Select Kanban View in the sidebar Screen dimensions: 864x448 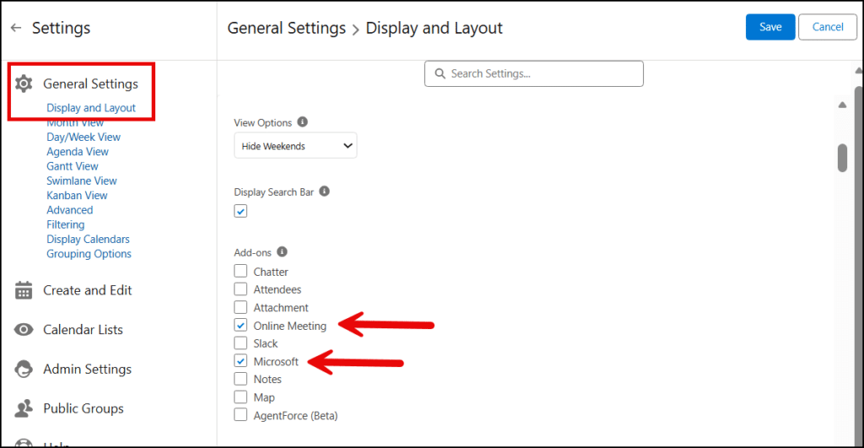[x=77, y=196]
